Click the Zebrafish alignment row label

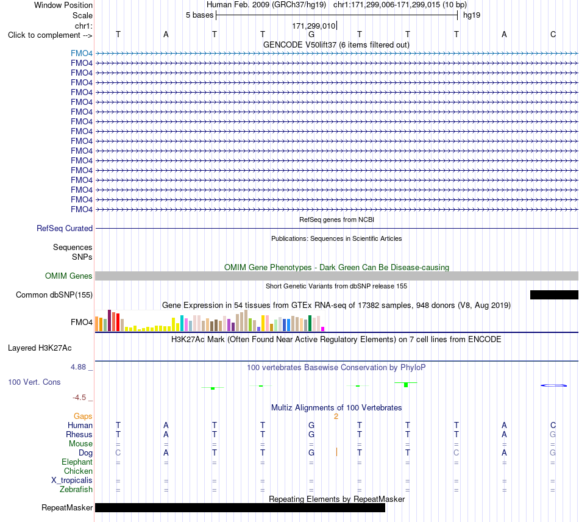click(76, 489)
